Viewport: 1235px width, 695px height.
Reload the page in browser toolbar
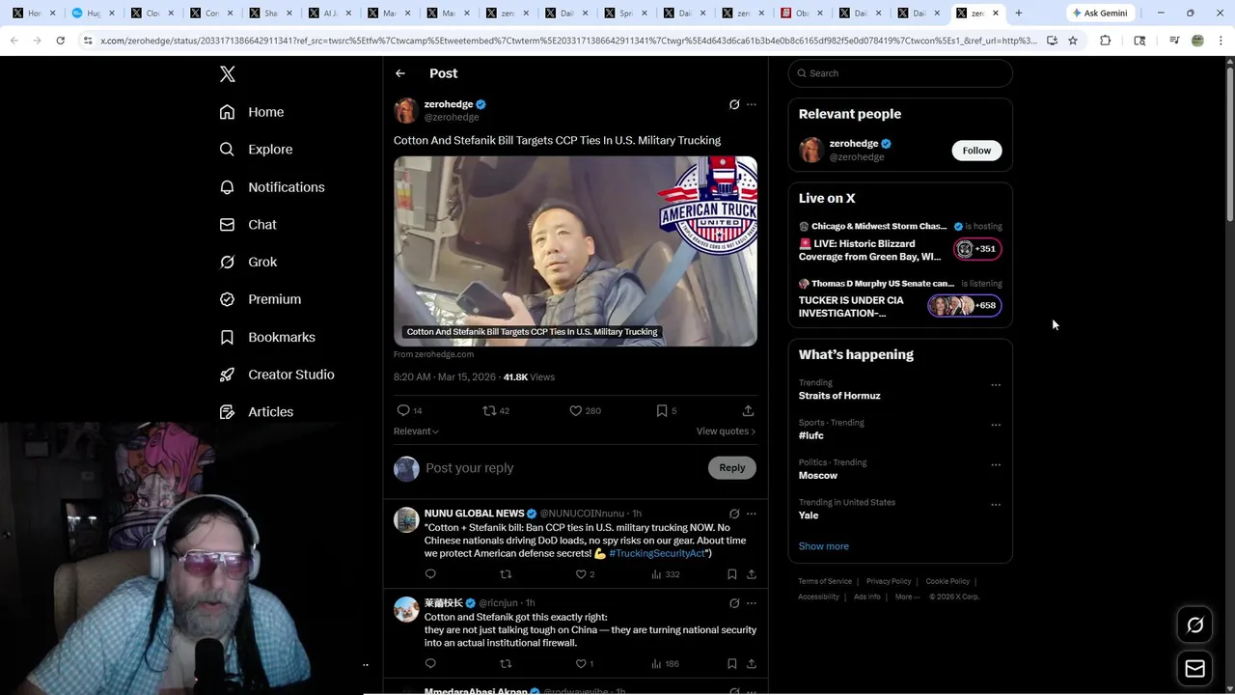[60, 41]
